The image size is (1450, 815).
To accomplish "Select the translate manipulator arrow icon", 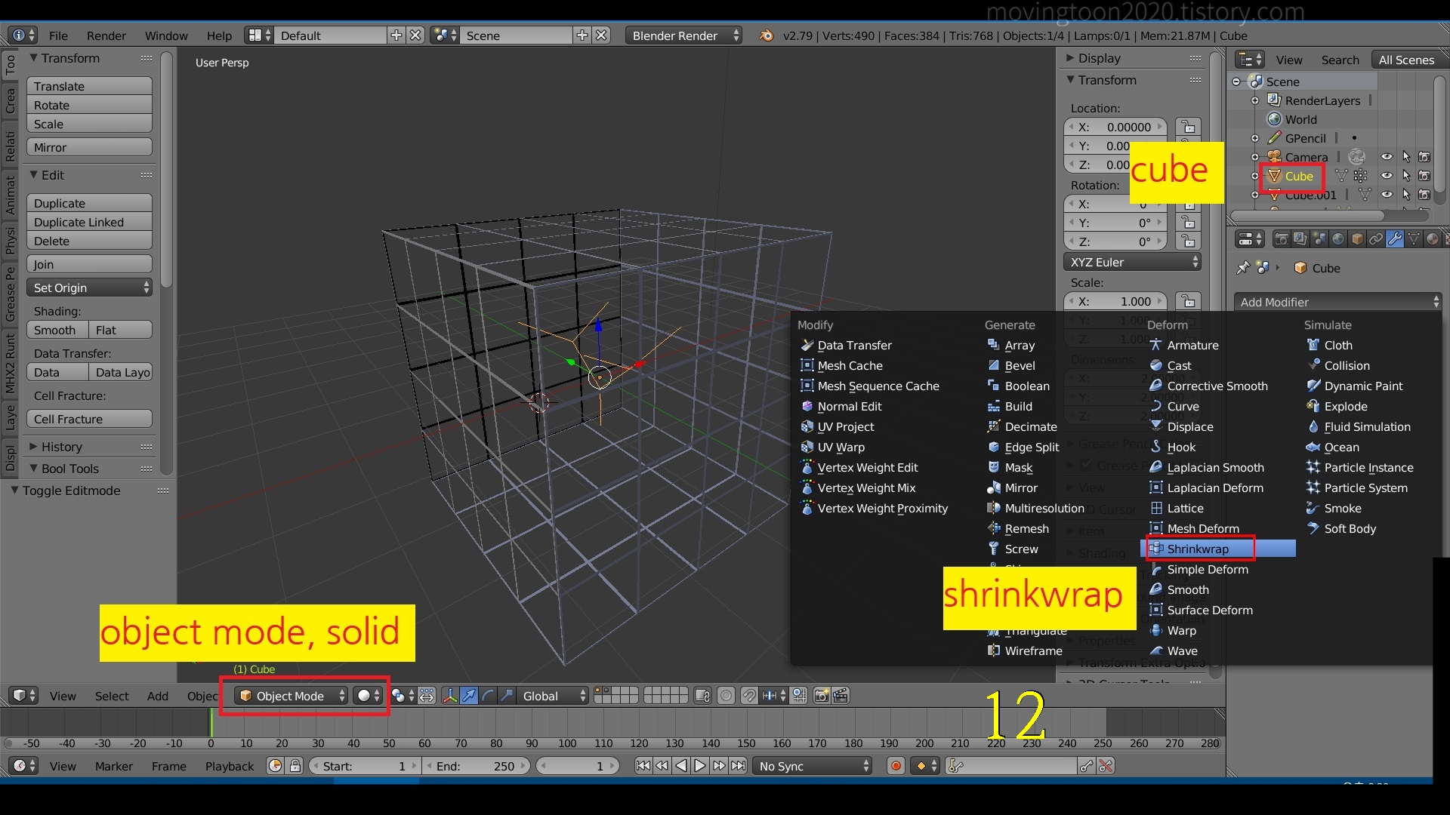I will tap(469, 696).
